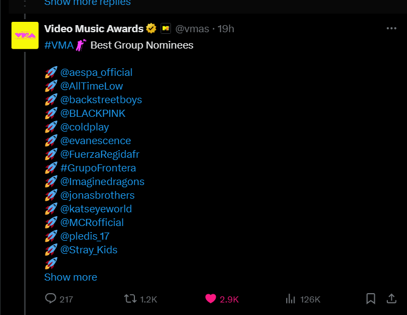This screenshot has height=315, width=407.
Task: Open the reply comment icon
Action: pos(51,299)
